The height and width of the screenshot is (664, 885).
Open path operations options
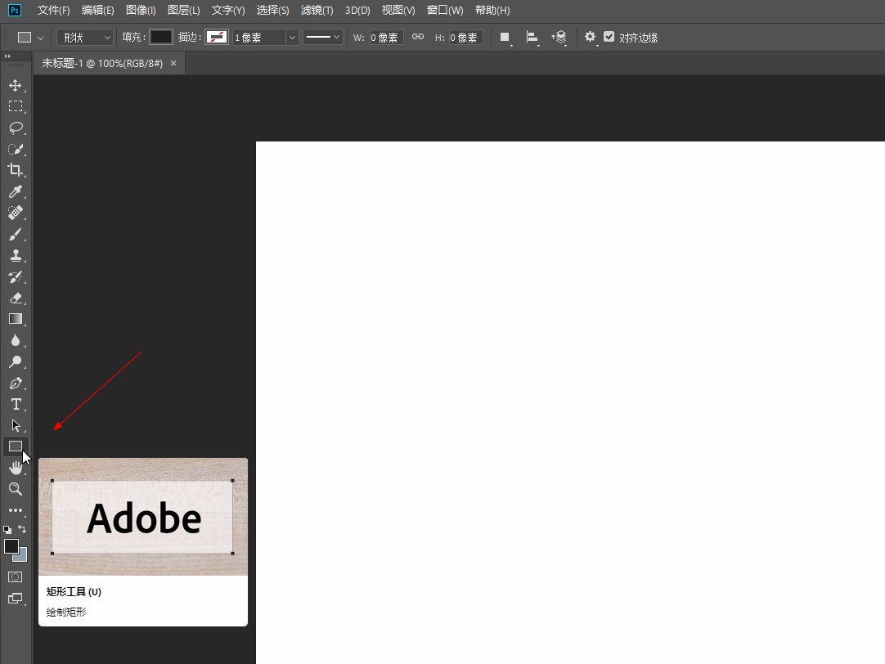point(505,38)
